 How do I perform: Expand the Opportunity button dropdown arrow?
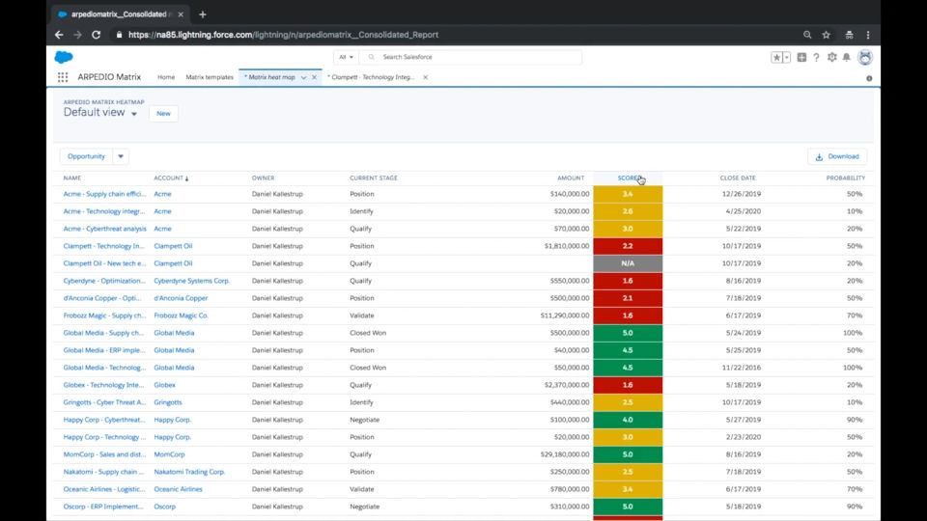[121, 156]
